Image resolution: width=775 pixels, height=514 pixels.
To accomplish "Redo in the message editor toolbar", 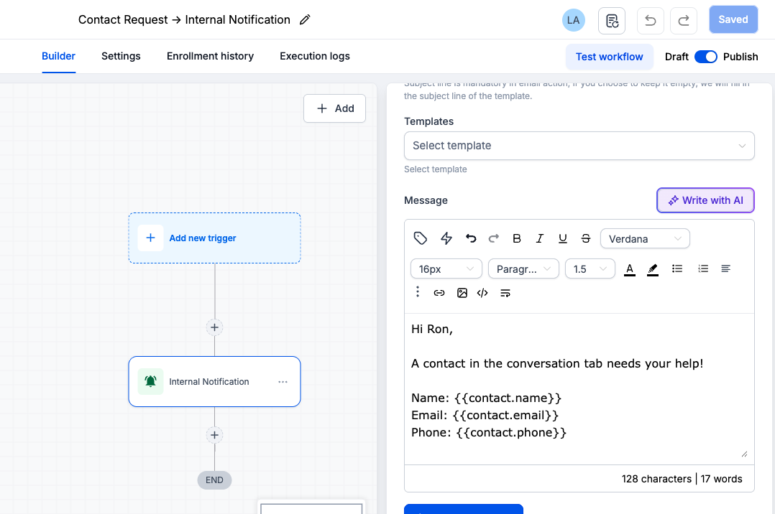I will click(493, 238).
